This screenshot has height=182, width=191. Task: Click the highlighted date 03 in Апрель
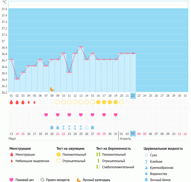tap(133, 134)
